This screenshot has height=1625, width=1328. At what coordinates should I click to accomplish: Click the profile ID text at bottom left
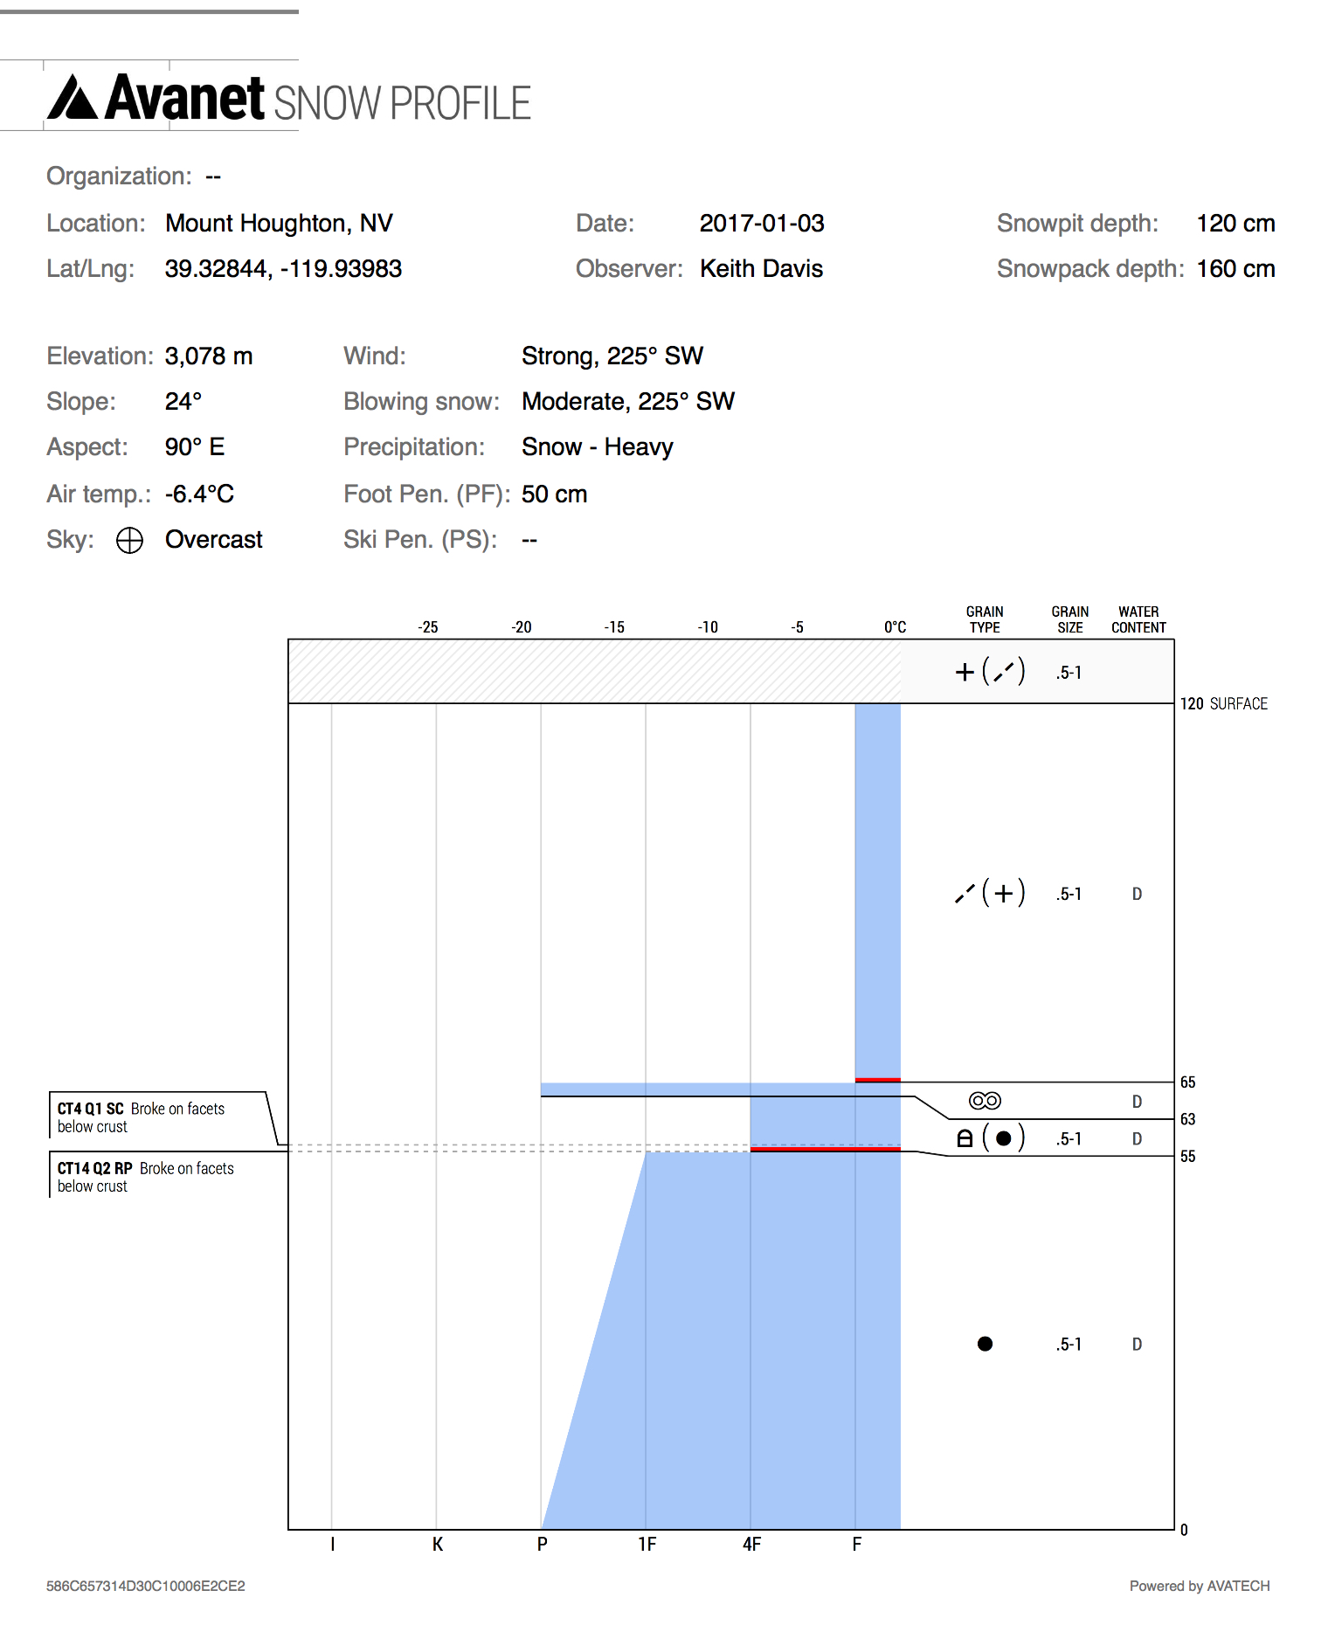[x=146, y=1586]
